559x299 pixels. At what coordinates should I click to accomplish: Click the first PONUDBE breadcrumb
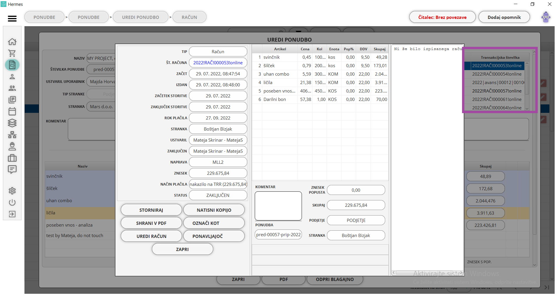pyautogui.click(x=44, y=17)
